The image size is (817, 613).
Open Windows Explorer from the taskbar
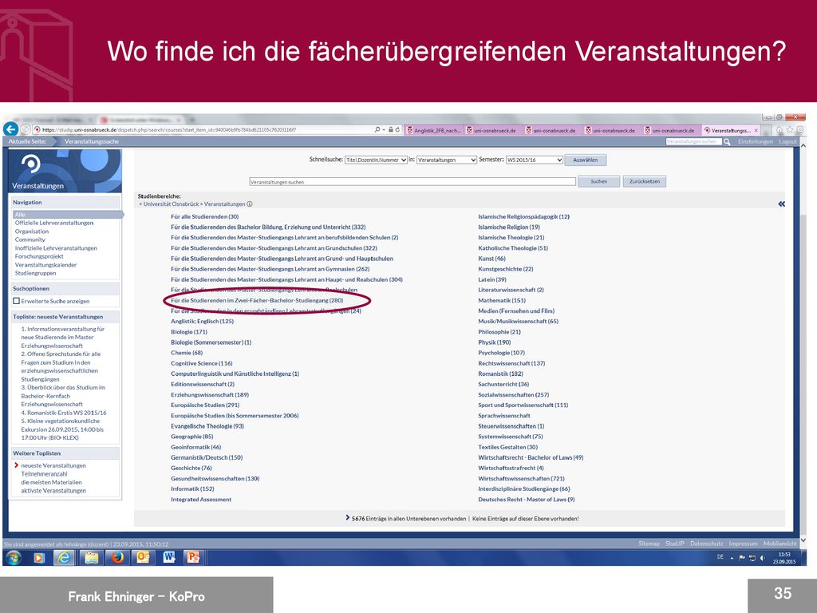tap(91, 558)
